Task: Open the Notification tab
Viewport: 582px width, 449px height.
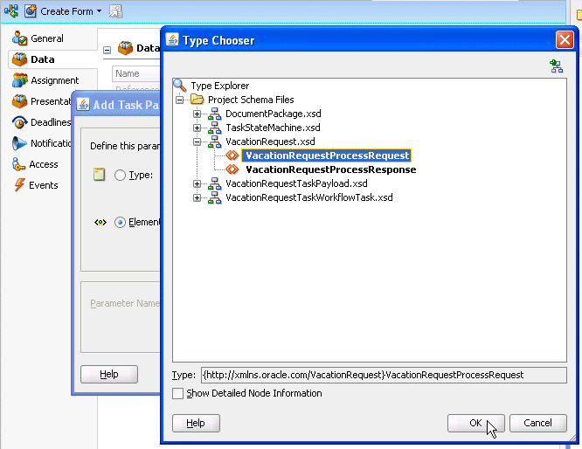Action: (41, 143)
